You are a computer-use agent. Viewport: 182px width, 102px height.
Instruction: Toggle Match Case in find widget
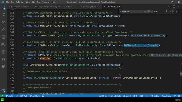145,11
